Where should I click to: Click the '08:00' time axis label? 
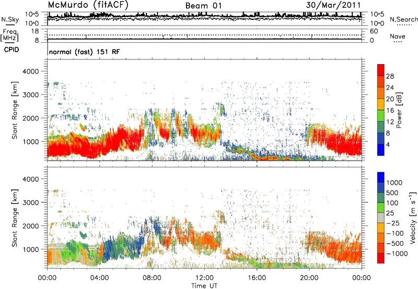tap(152, 278)
